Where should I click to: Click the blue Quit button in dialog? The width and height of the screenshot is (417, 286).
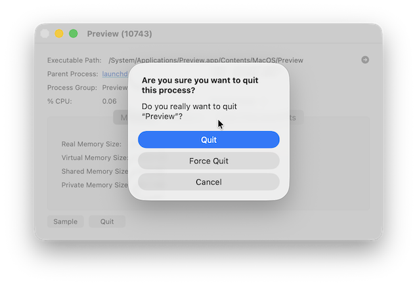point(208,140)
